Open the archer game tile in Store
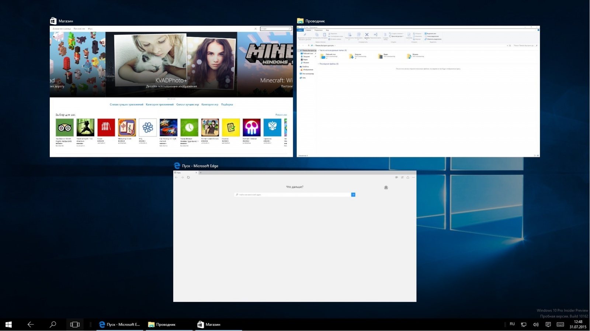 click(210, 127)
